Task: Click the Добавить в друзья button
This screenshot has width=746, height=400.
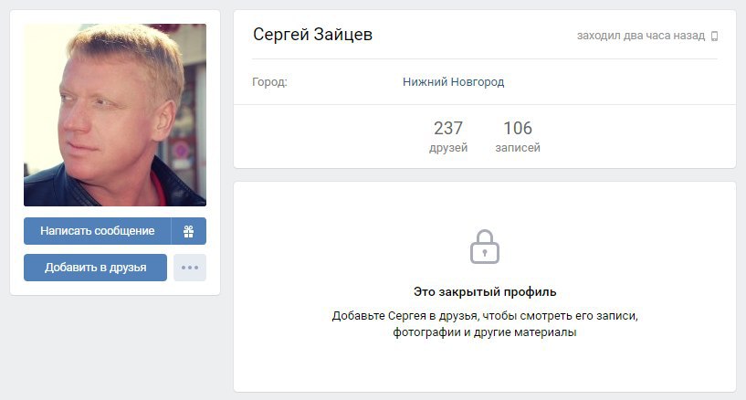Action: coord(95,268)
